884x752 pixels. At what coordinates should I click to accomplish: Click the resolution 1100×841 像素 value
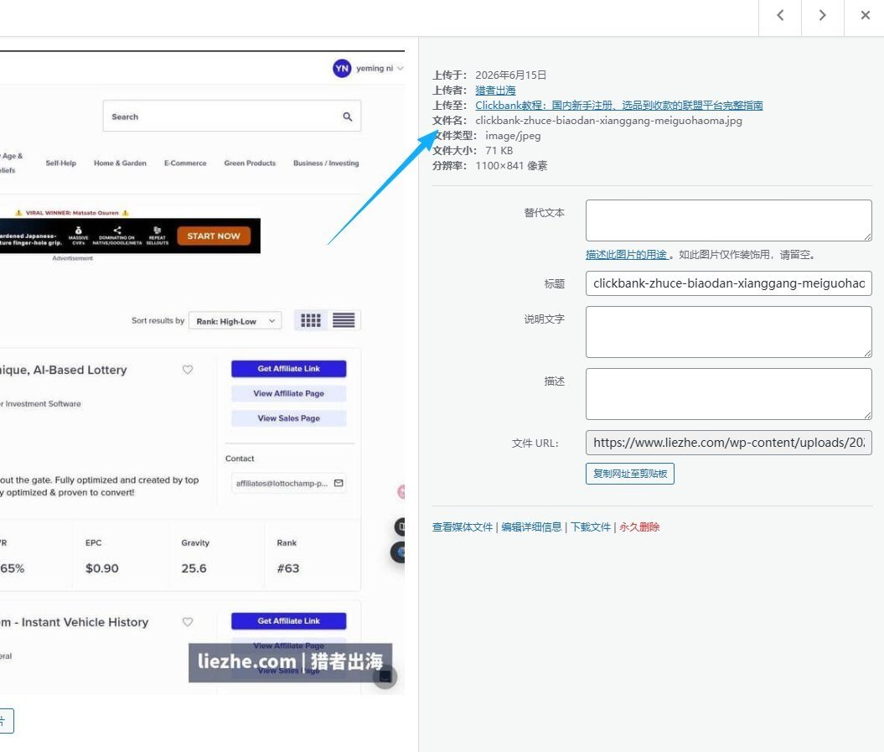coord(511,166)
